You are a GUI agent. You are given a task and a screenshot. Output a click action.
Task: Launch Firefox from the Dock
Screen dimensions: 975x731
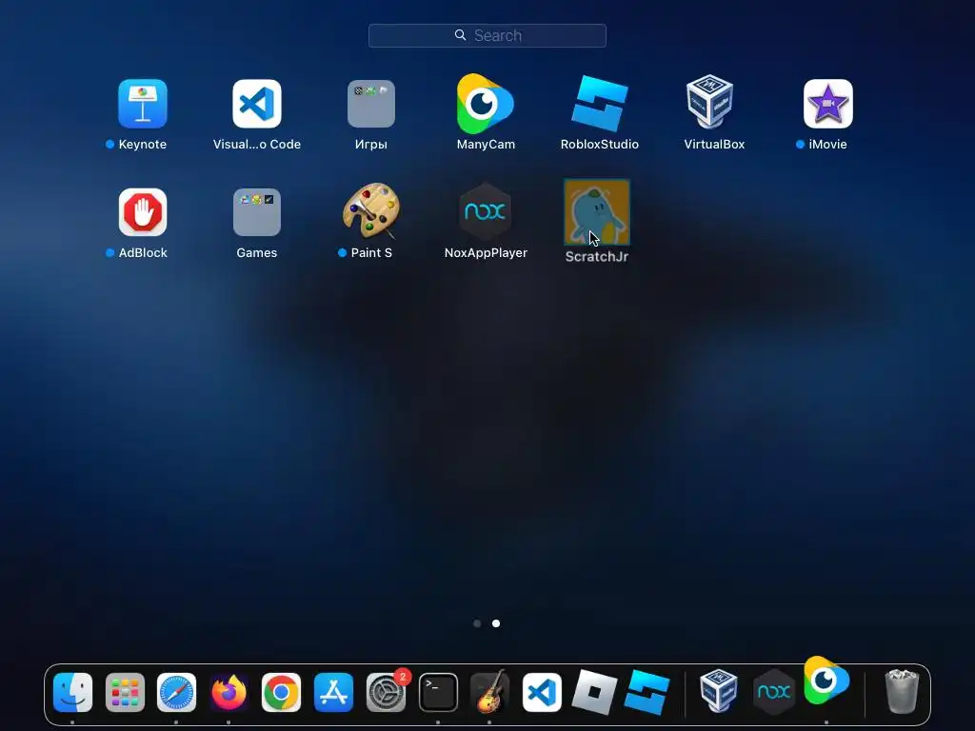coord(229,693)
